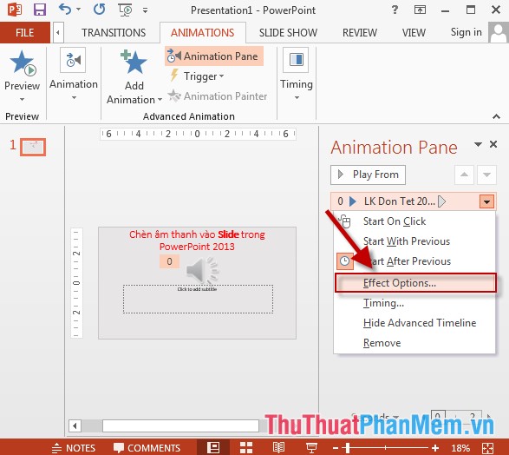Click the zoom slider handle
The height and width of the screenshot is (455, 509).
point(348,448)
